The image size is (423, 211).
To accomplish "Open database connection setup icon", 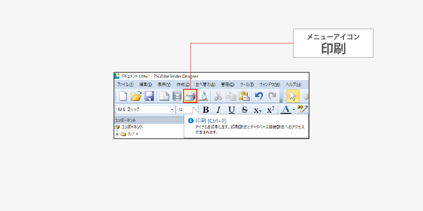I will tap(177, 96).
